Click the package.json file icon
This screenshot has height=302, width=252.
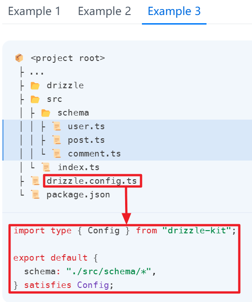point(35,194)
